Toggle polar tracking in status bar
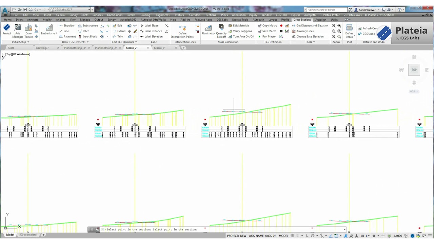Image resolution: width=434 pixels, height=244 pixels. coord(313,236)
